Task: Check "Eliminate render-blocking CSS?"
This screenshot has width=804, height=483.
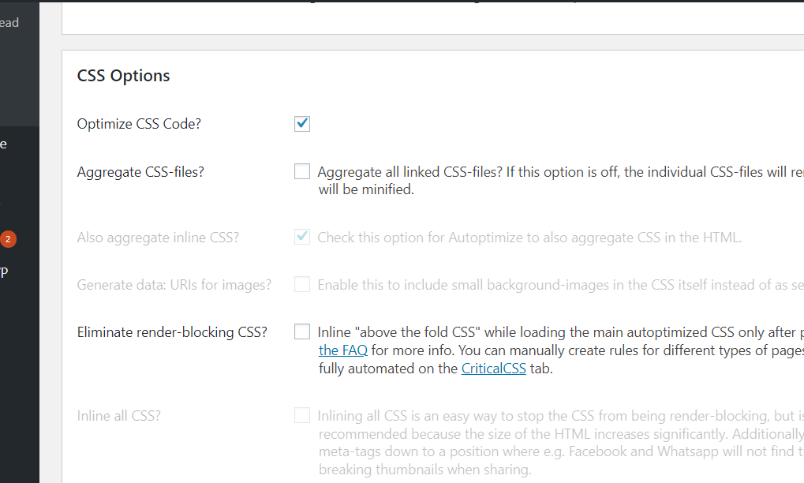Action: 301,331
